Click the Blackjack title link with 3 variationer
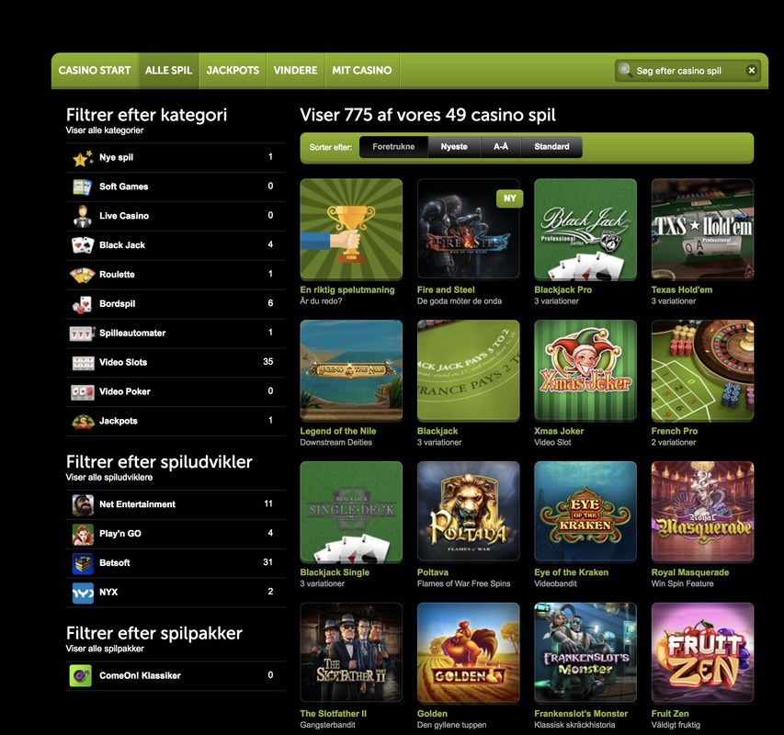This screenshot has height=735, width=784. pyautogui.click(x=437, y=431)
